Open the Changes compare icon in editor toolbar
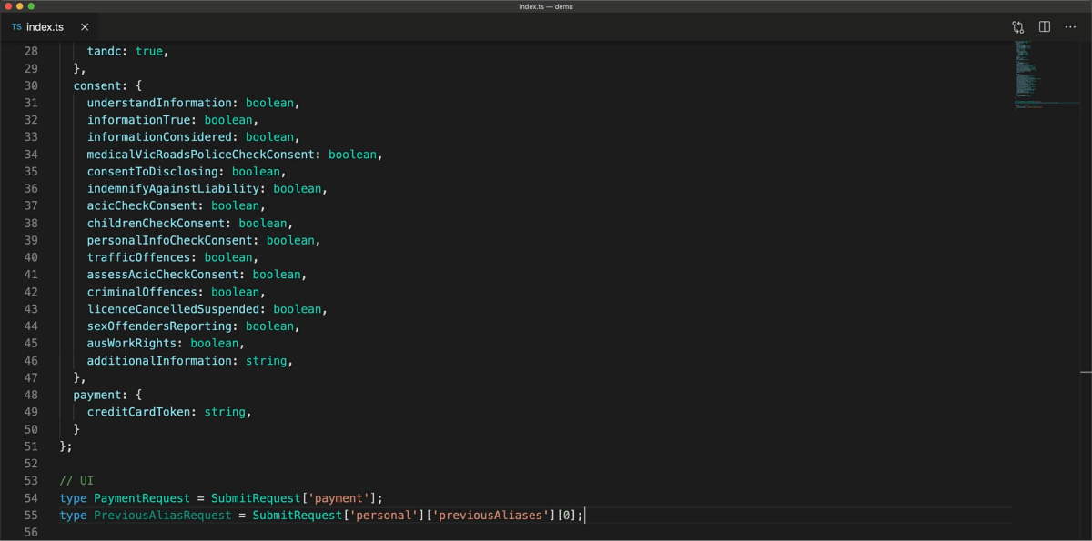Viewport: 1092px width, 541px height. 1018,27
